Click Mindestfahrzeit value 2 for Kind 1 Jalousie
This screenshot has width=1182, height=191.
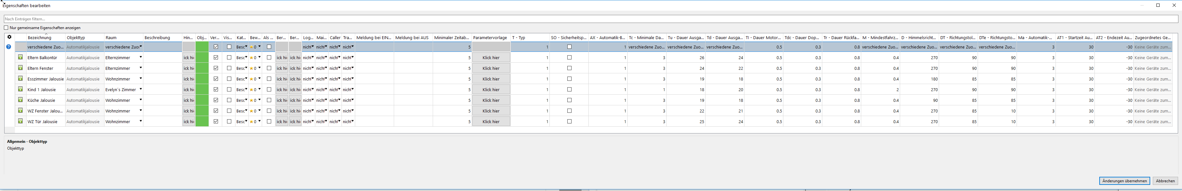tap(881, 90)
